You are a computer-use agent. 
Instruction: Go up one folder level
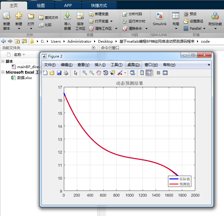pyautogui.click(x=17, y=41)
